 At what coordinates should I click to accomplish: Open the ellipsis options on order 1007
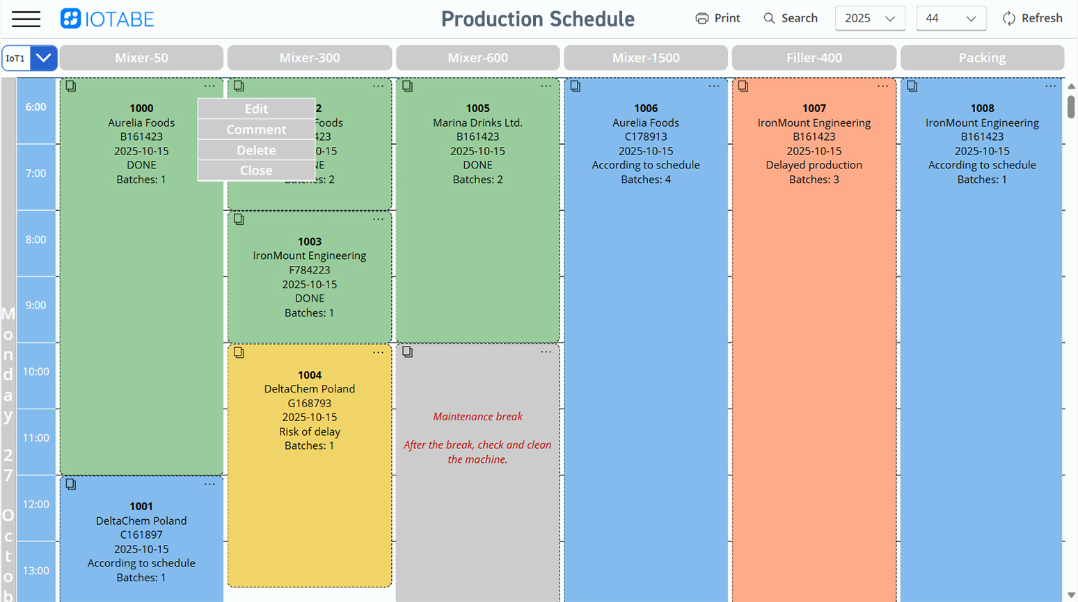tap(883, 86)
